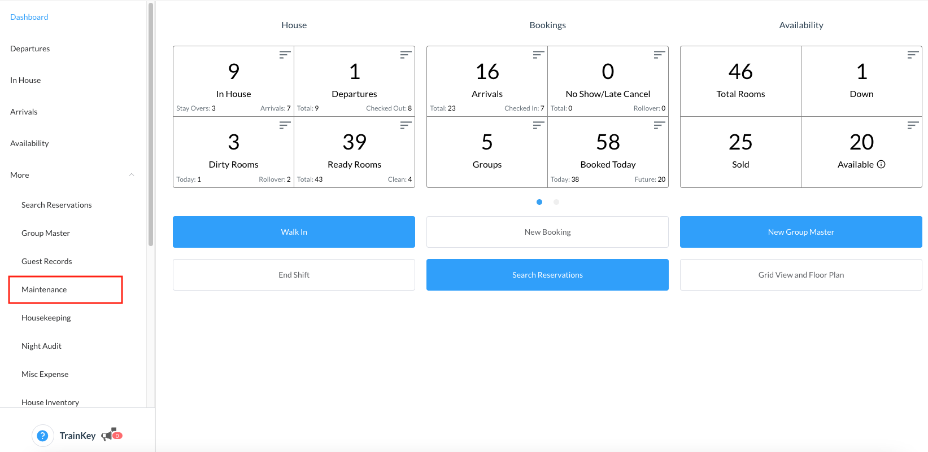Viewport: 928px width, 452px height.
Task: Open Maintenance in the sidebar
Action: (x=44, y=289)
